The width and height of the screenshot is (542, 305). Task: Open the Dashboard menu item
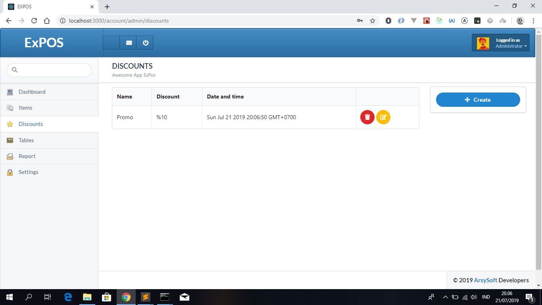pos(32,92)
